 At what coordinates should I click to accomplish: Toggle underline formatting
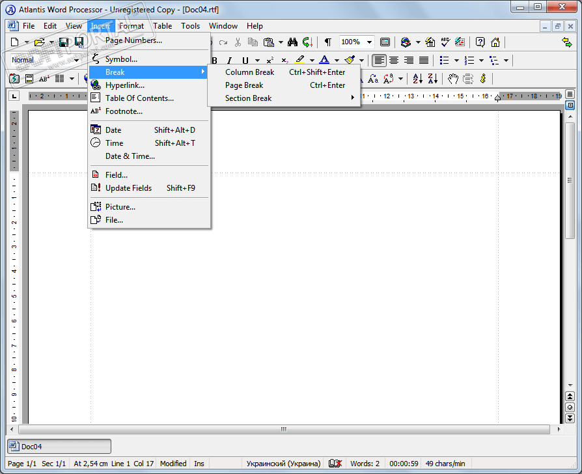[245, 61]
